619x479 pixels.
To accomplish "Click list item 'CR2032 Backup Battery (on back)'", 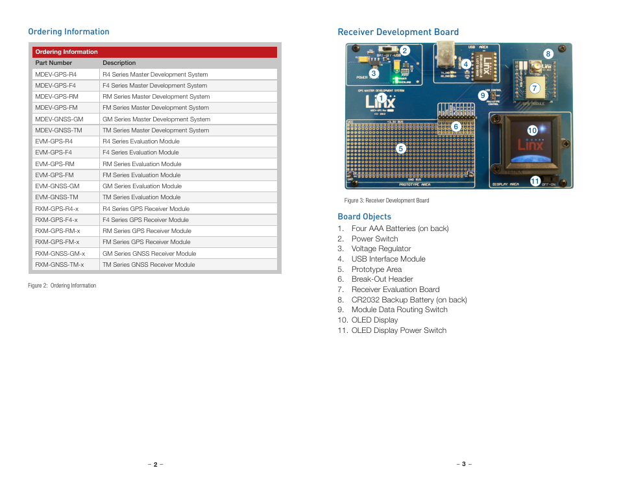I will point(409,299).
